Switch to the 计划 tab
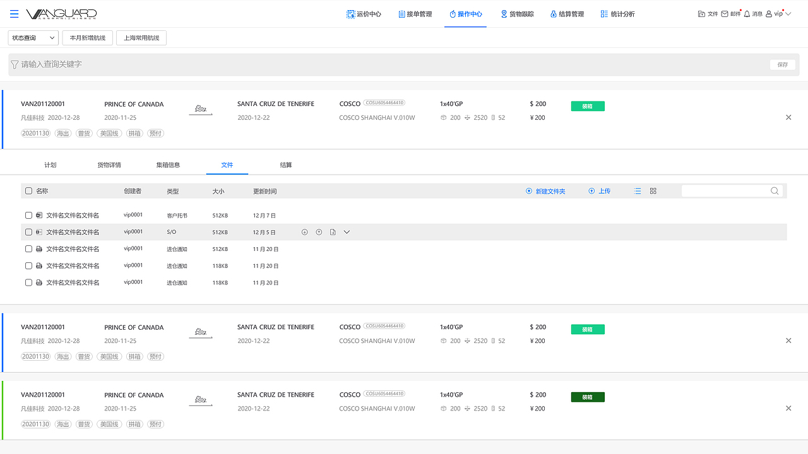The width and height of the screenshot is (808, 454). [x=50, y=165]
